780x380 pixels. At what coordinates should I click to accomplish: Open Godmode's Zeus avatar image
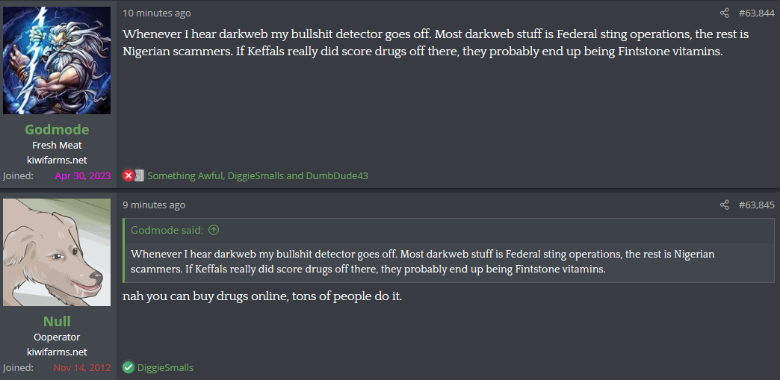point(57,60)
